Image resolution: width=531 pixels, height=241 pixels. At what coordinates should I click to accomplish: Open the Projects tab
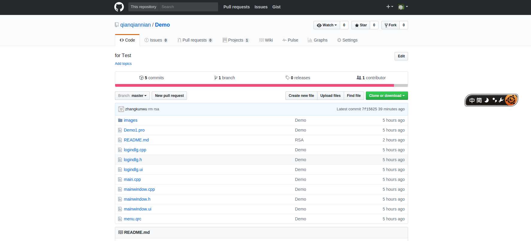[236, 40]
